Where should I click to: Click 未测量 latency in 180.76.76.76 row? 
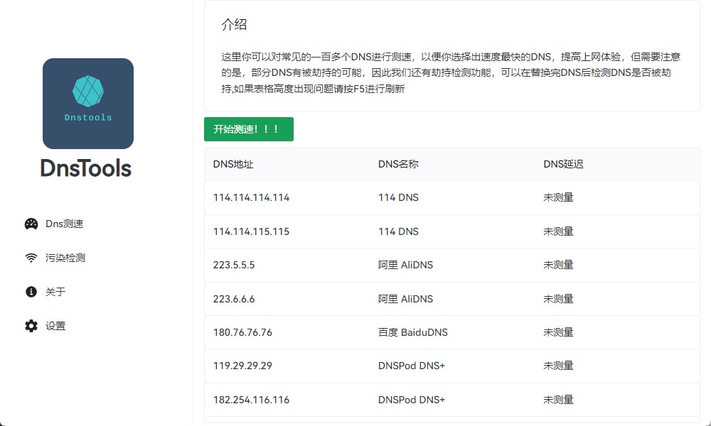(x=558, y=332)
